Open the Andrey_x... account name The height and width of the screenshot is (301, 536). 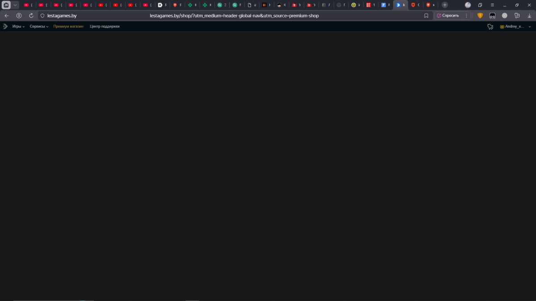(x=514, y=27)
